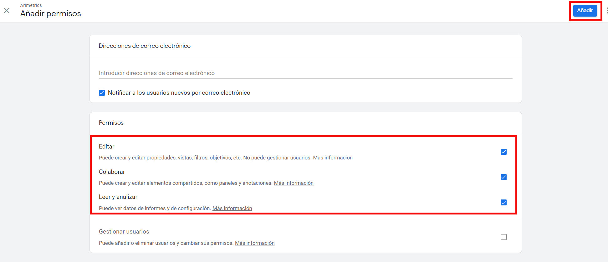
Task: Click the Editar description text
Action: coord(205,158)
